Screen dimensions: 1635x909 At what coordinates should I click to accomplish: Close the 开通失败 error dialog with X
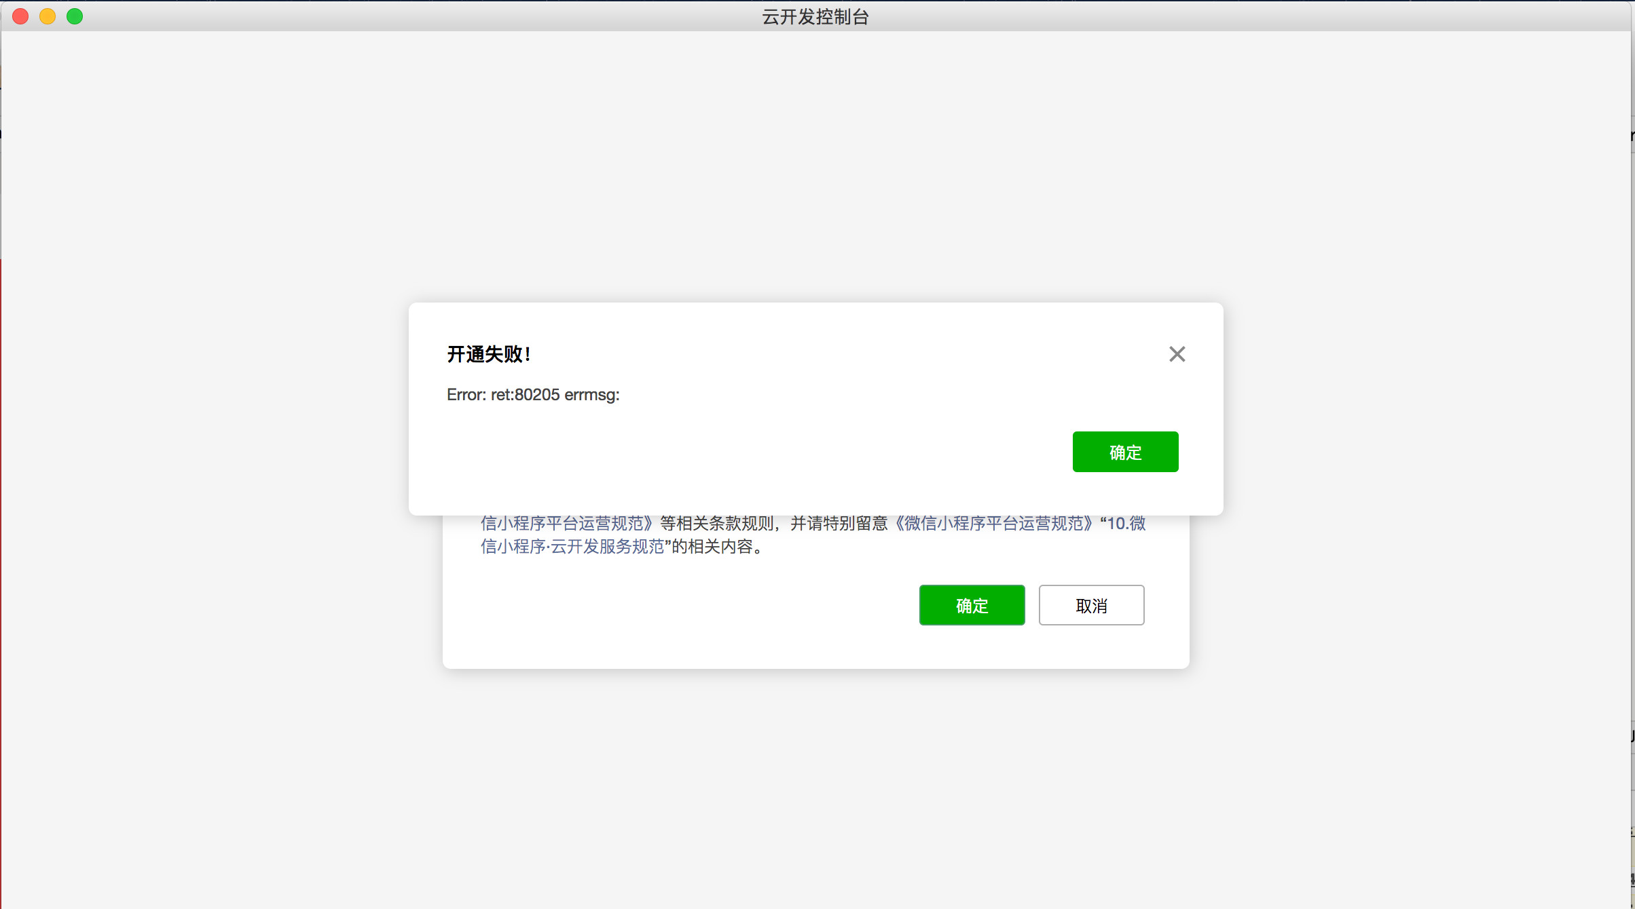1177,354
